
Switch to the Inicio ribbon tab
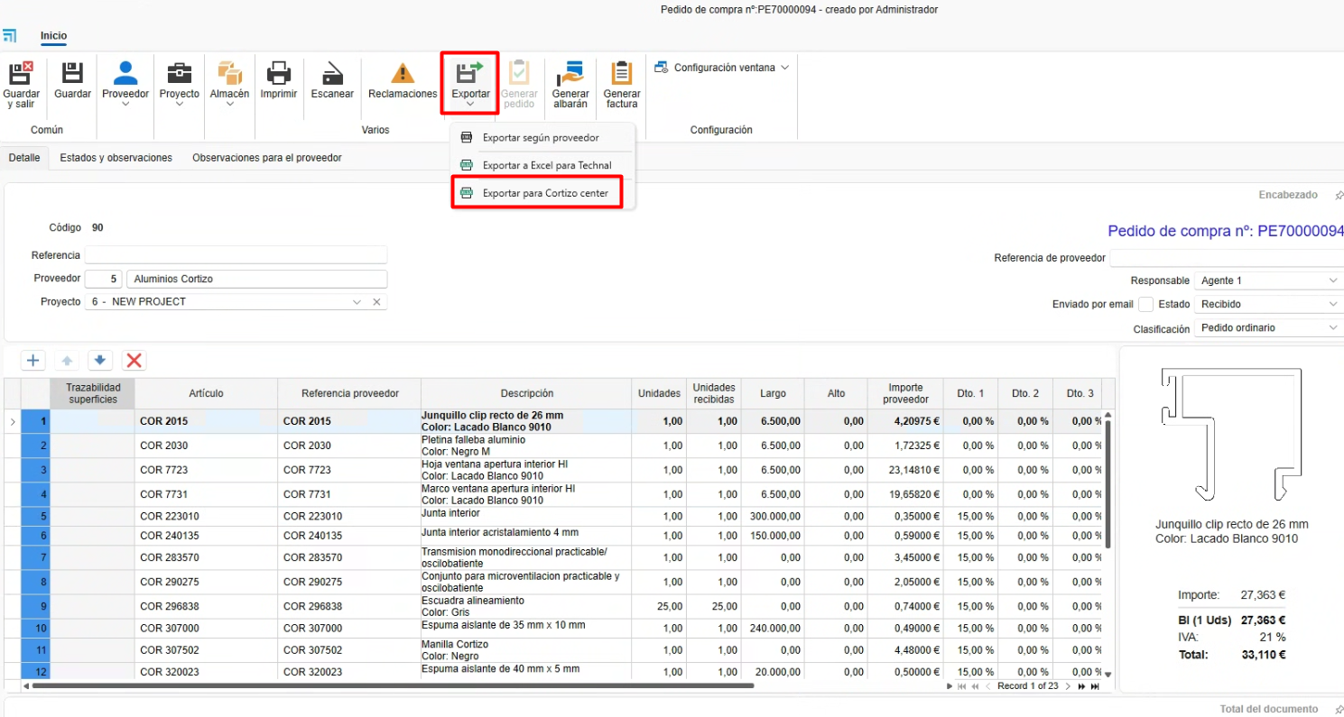[53, 36]
